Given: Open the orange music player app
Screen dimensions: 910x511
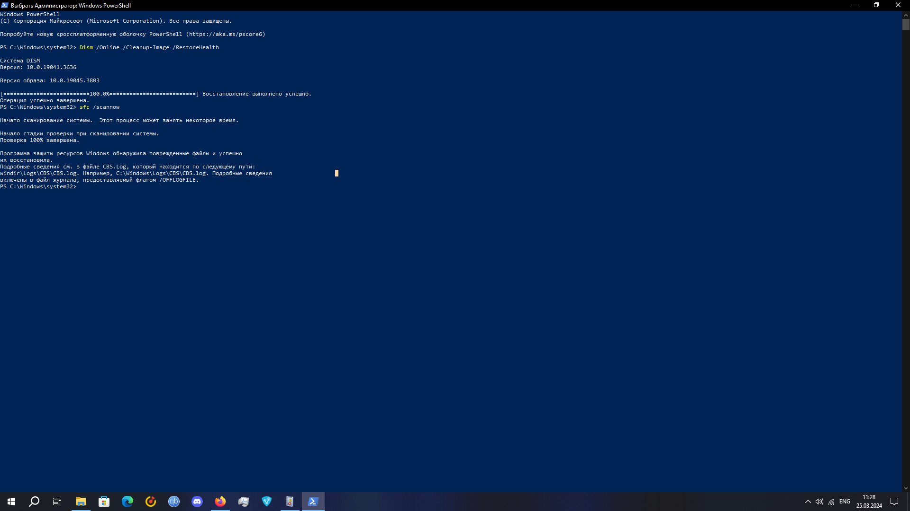Looking at the screenshot, I should 151,502.
